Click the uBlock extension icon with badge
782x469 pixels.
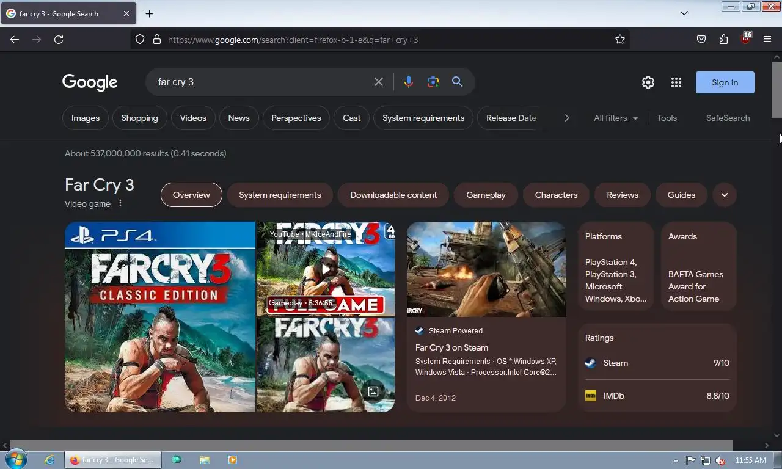(745, 38)
